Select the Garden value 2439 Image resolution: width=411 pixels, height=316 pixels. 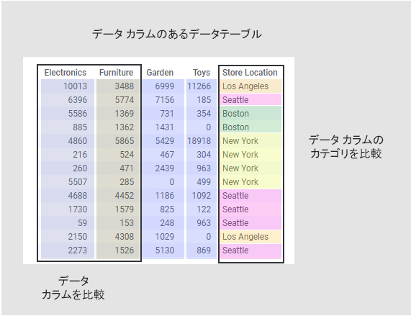tap(164, 168)
